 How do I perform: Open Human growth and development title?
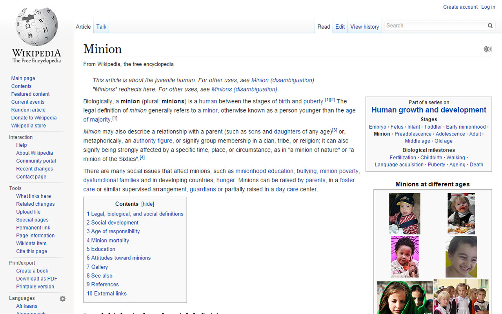click(429, 110)
